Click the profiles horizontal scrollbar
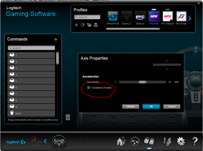Image resolution: width=203 pixels, height=151 pixels. (133, 29)
